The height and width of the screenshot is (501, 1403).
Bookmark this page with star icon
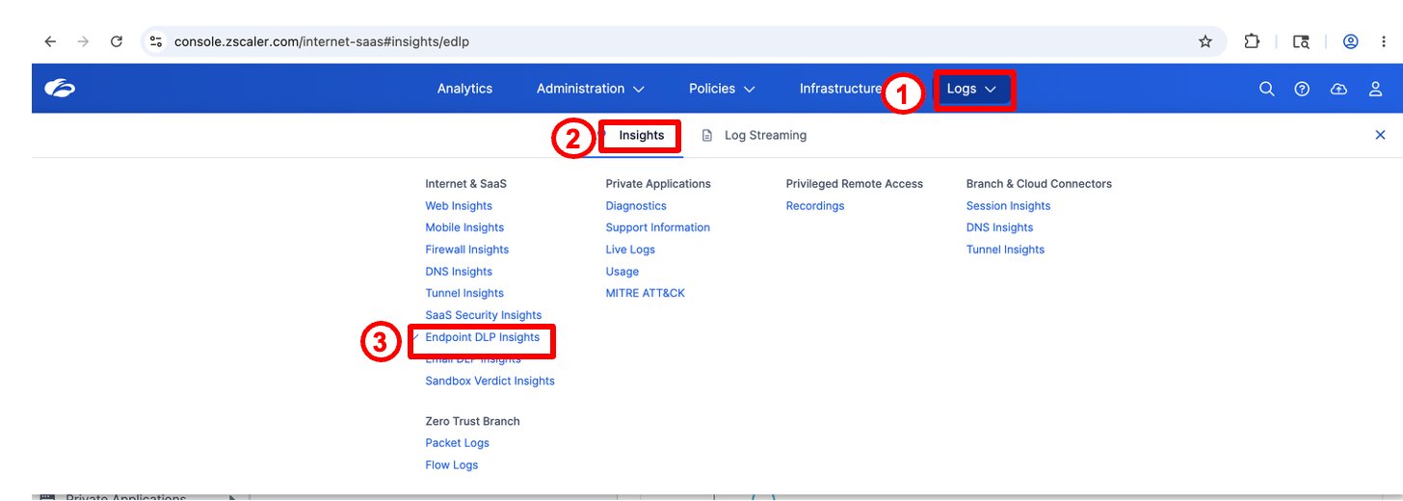pos(1204,41)
